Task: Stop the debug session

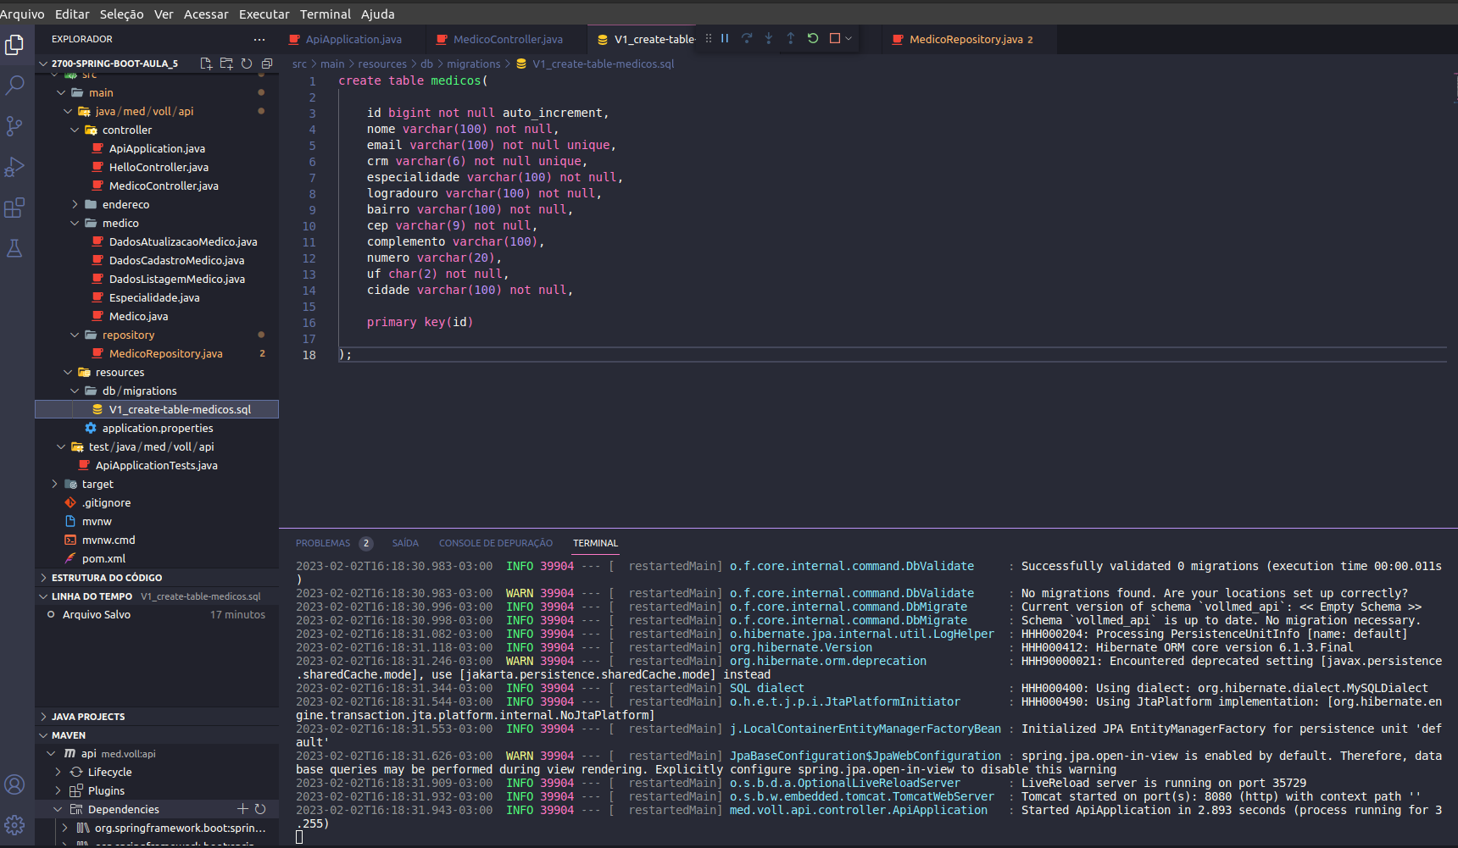Action: (x=835, y=38)
